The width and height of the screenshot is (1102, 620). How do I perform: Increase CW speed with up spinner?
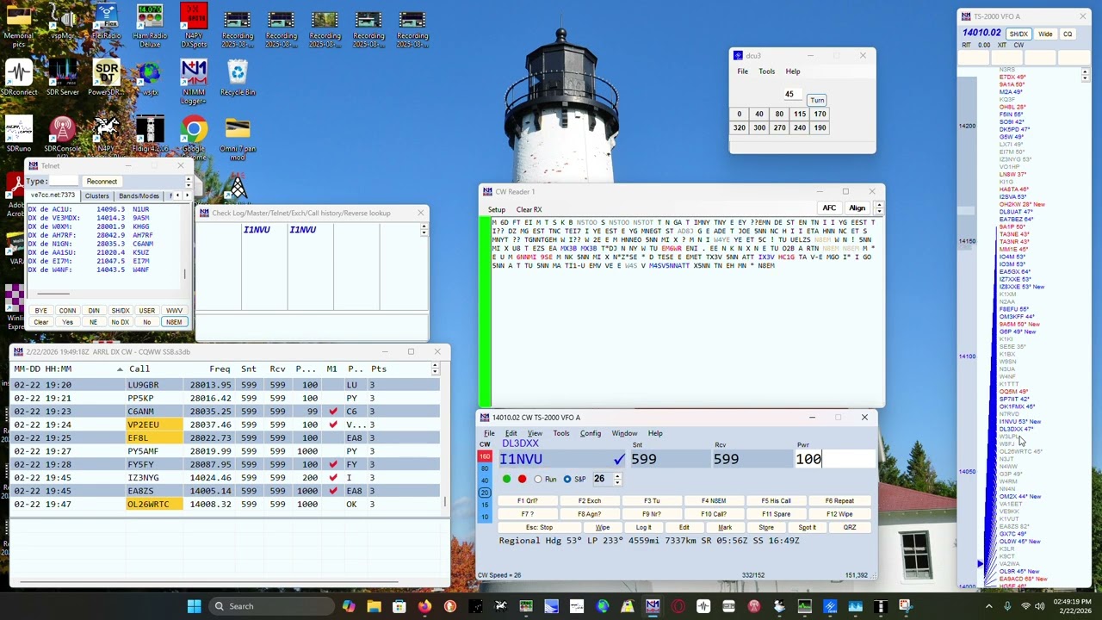pyautogui.click(x=616, y=476)
